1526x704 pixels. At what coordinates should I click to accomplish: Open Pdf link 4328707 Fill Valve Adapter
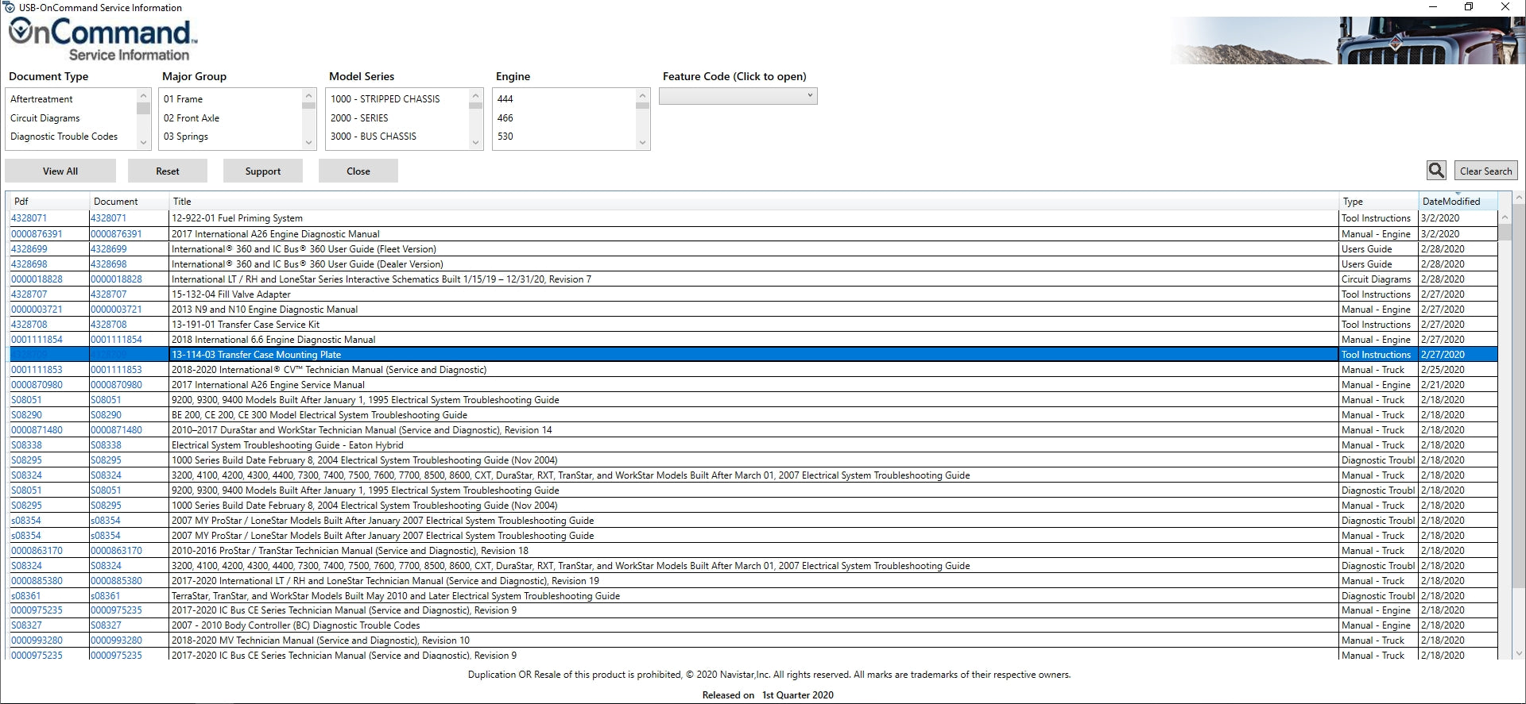pos(29,294)
